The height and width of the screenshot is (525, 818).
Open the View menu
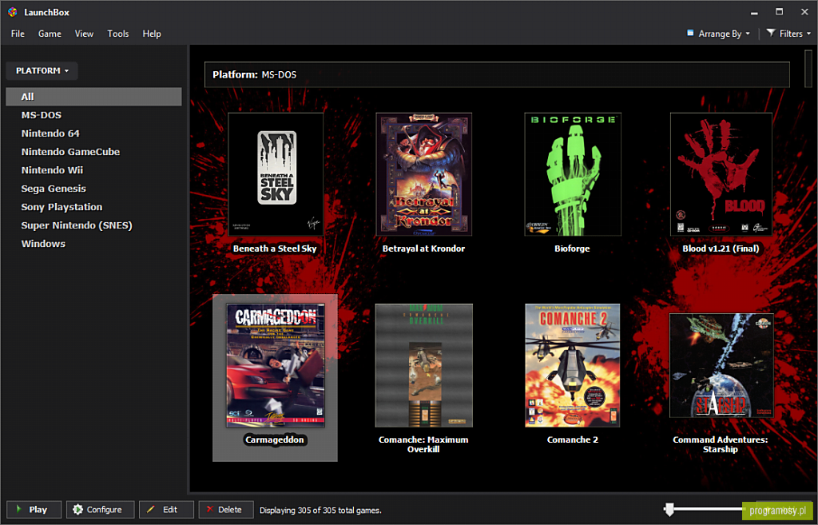[x=84, y=34]
